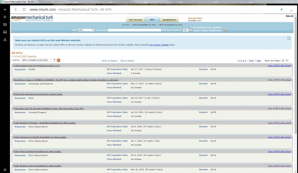The height and width of the screenshot is (173, 298).
Task: Click the search keywords input field
Action: (x=134, y=30)
